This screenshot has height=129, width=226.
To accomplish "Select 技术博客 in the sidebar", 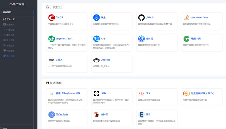I will click(x=10, y=24).
